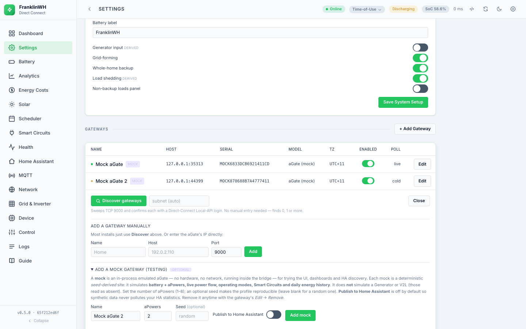Click the FranklinWH lightning logo icon
Viewport: 526px width, 329px height.
point(10,10)
